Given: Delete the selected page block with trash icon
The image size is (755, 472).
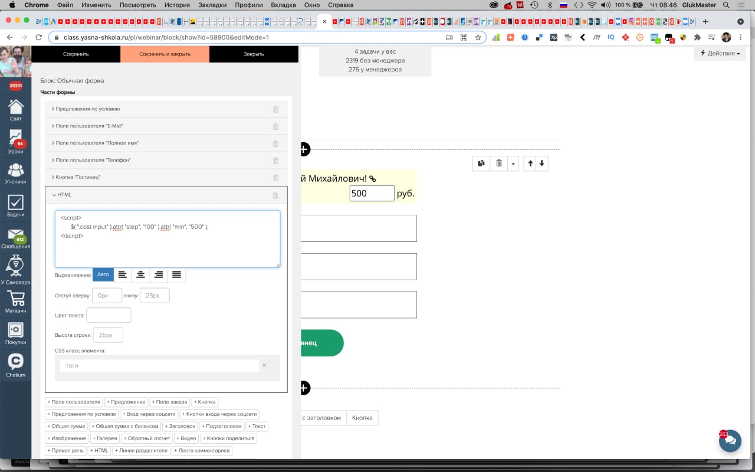Looking at the screenshot, I should point(499,163).
